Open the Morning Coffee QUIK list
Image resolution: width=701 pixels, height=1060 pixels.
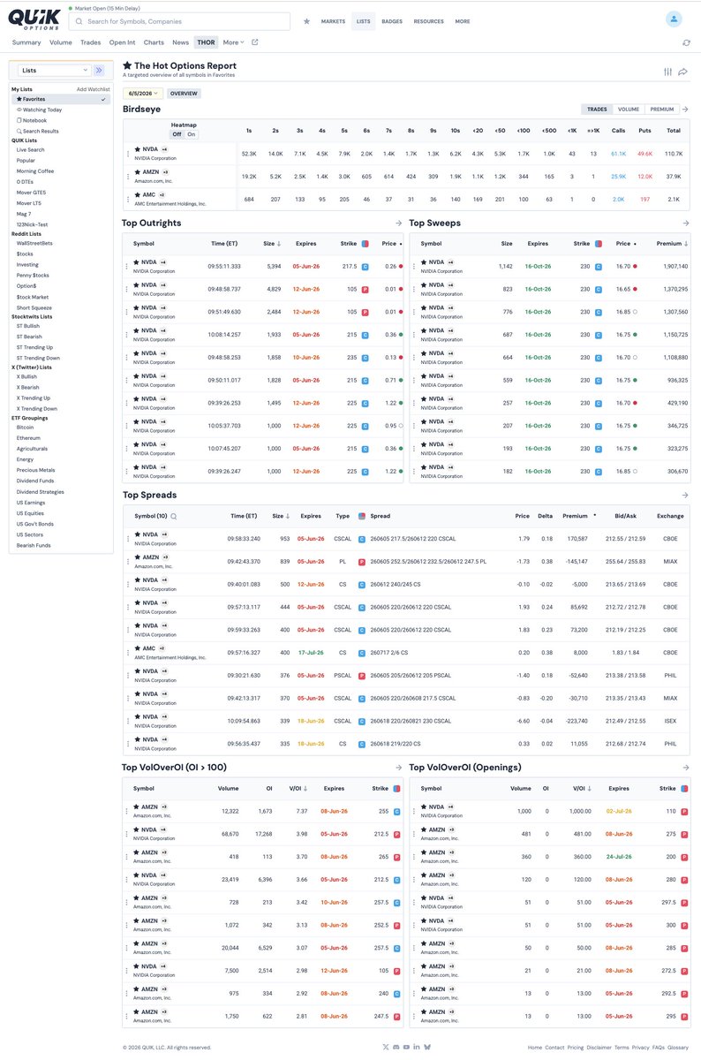(34, 170)
